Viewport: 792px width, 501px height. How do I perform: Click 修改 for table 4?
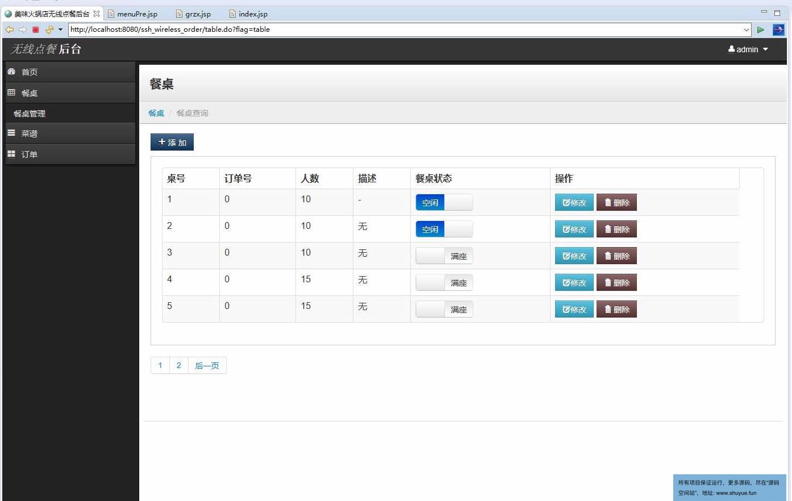574,282
